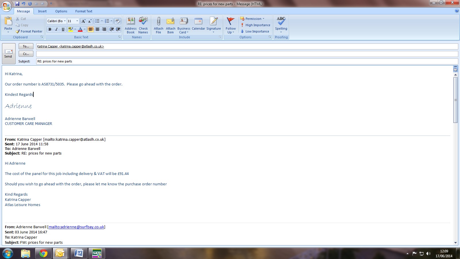Click Attach Item envelope icon

pyautogui.click(x=170, y=22)
